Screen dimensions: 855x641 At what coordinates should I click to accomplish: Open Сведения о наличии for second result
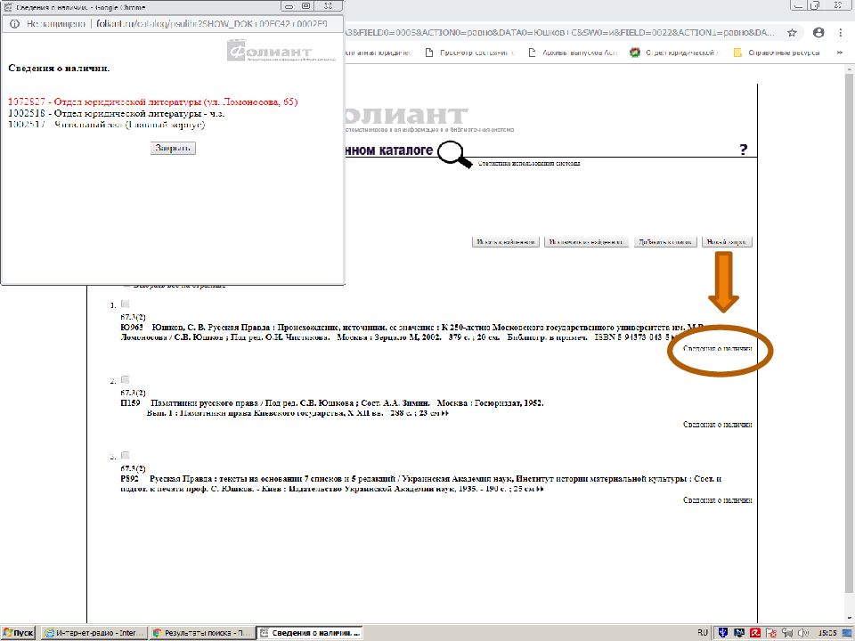coord(717,425)
